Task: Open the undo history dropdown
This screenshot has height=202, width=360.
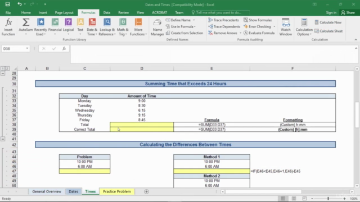Action: point(25,4)
